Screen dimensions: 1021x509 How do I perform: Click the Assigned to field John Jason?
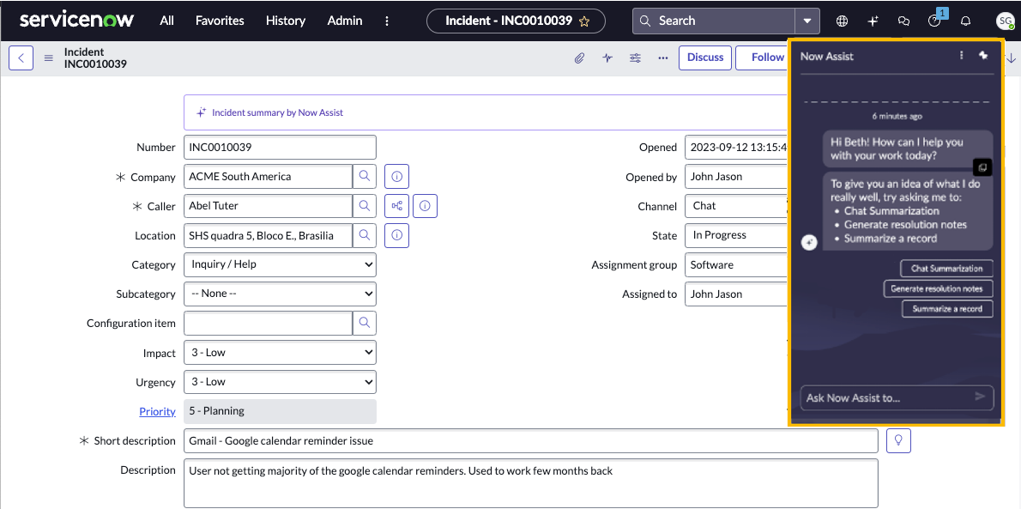(737, 294)
